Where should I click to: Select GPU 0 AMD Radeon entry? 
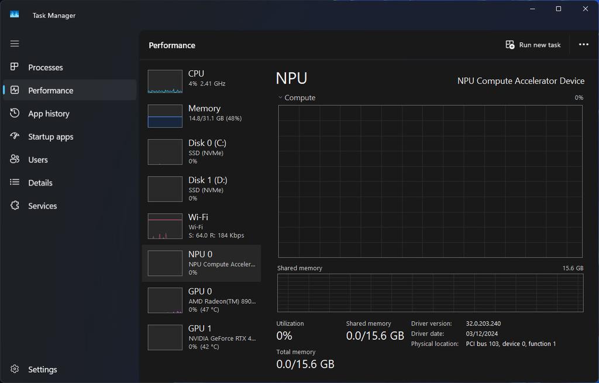(x=201, y=300)
